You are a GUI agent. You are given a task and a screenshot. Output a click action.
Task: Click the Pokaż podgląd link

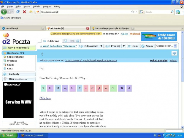[159, 61]
